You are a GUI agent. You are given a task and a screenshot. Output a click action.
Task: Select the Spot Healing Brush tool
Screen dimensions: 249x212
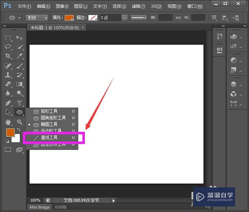(8, 66)
